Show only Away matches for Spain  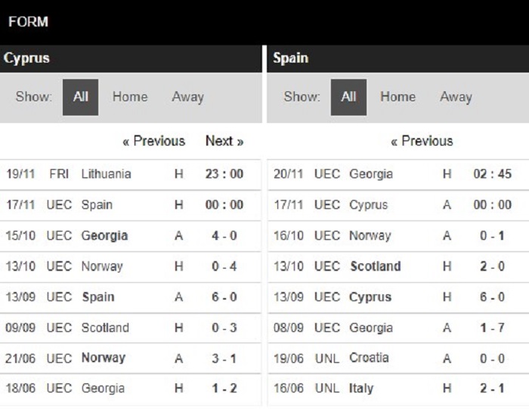coord(456,97)
